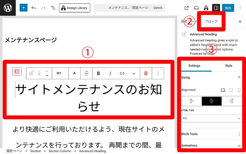
Task: Open the Style tab in block panel
Action: [229, 66]
